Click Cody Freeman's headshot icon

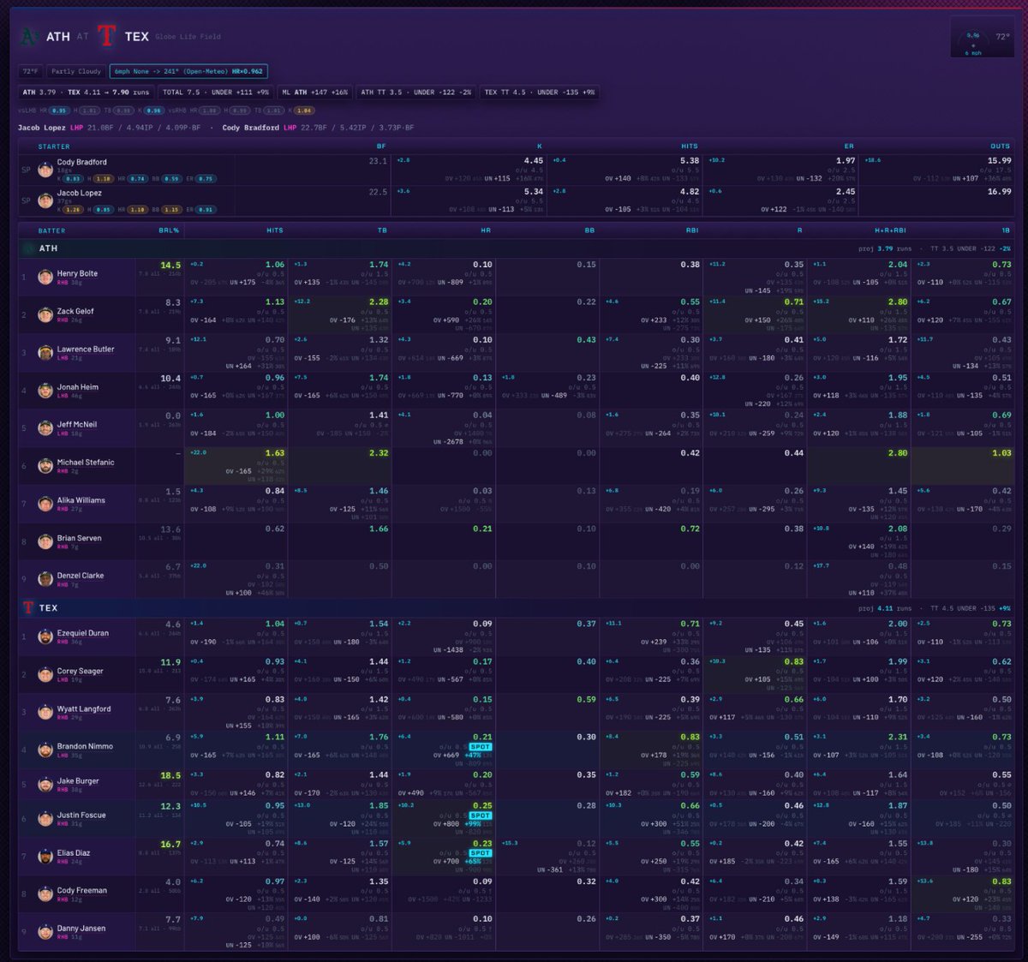pyautogui.click(x=45, y=894)
